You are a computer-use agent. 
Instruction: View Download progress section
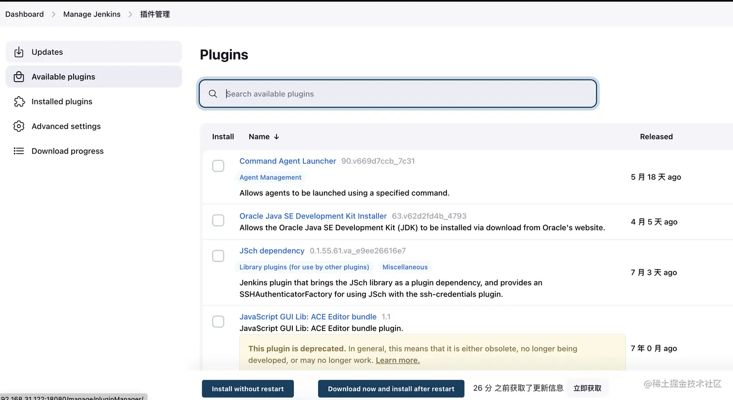[94, 151]
